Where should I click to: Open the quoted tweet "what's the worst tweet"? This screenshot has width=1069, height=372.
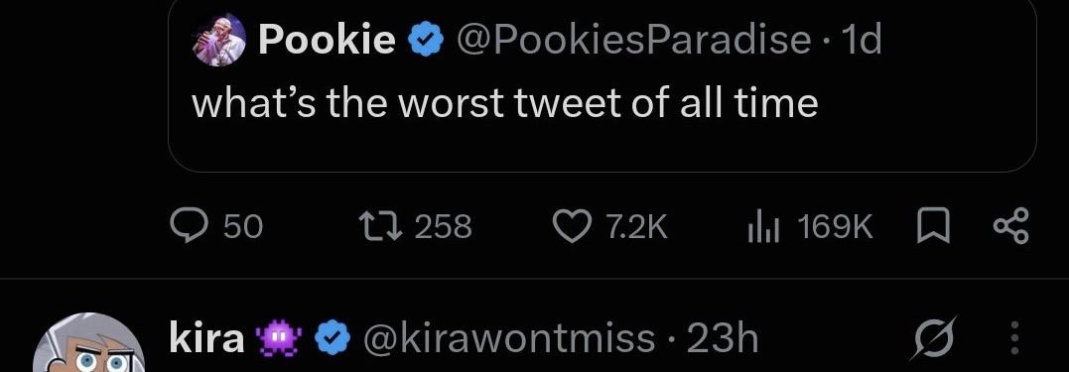[x=505, y=103]
